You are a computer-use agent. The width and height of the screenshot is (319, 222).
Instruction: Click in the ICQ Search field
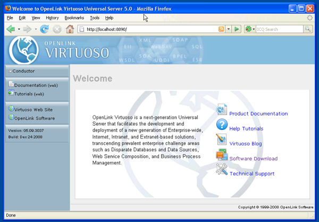278,29
